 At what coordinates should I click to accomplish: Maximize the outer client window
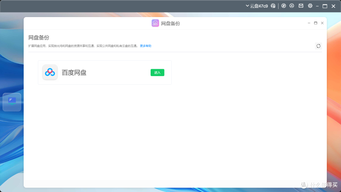(x=325, y=6)
